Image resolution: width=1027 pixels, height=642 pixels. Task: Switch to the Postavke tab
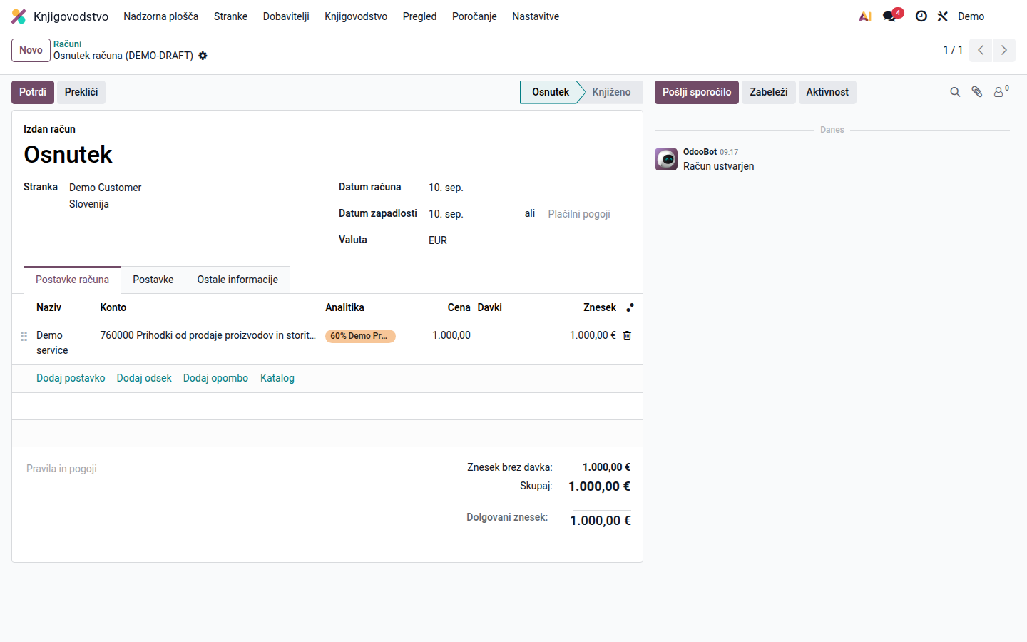[153, 280]
